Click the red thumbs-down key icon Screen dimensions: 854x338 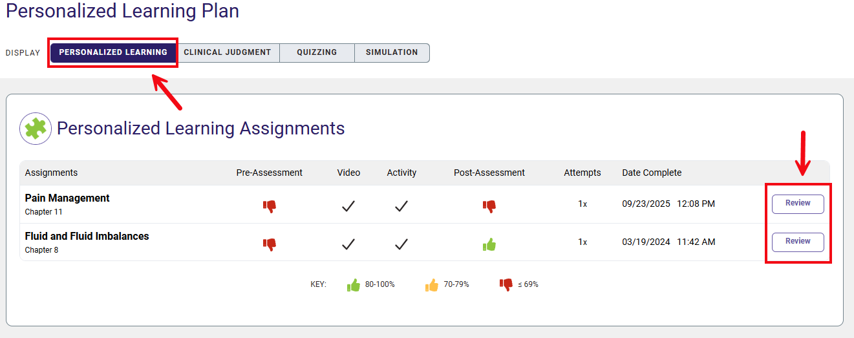click(506, 284)
